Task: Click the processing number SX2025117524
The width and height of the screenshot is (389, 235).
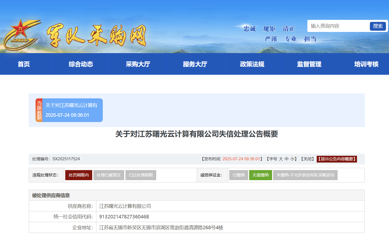Action: tap(66, 159)
